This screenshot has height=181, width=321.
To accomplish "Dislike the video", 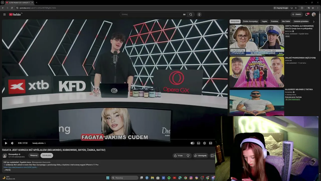I will [x=188, y=156].
